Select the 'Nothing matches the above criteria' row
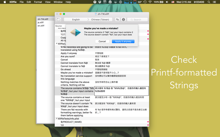Screen dimensions: 220x137 point(102,84)
